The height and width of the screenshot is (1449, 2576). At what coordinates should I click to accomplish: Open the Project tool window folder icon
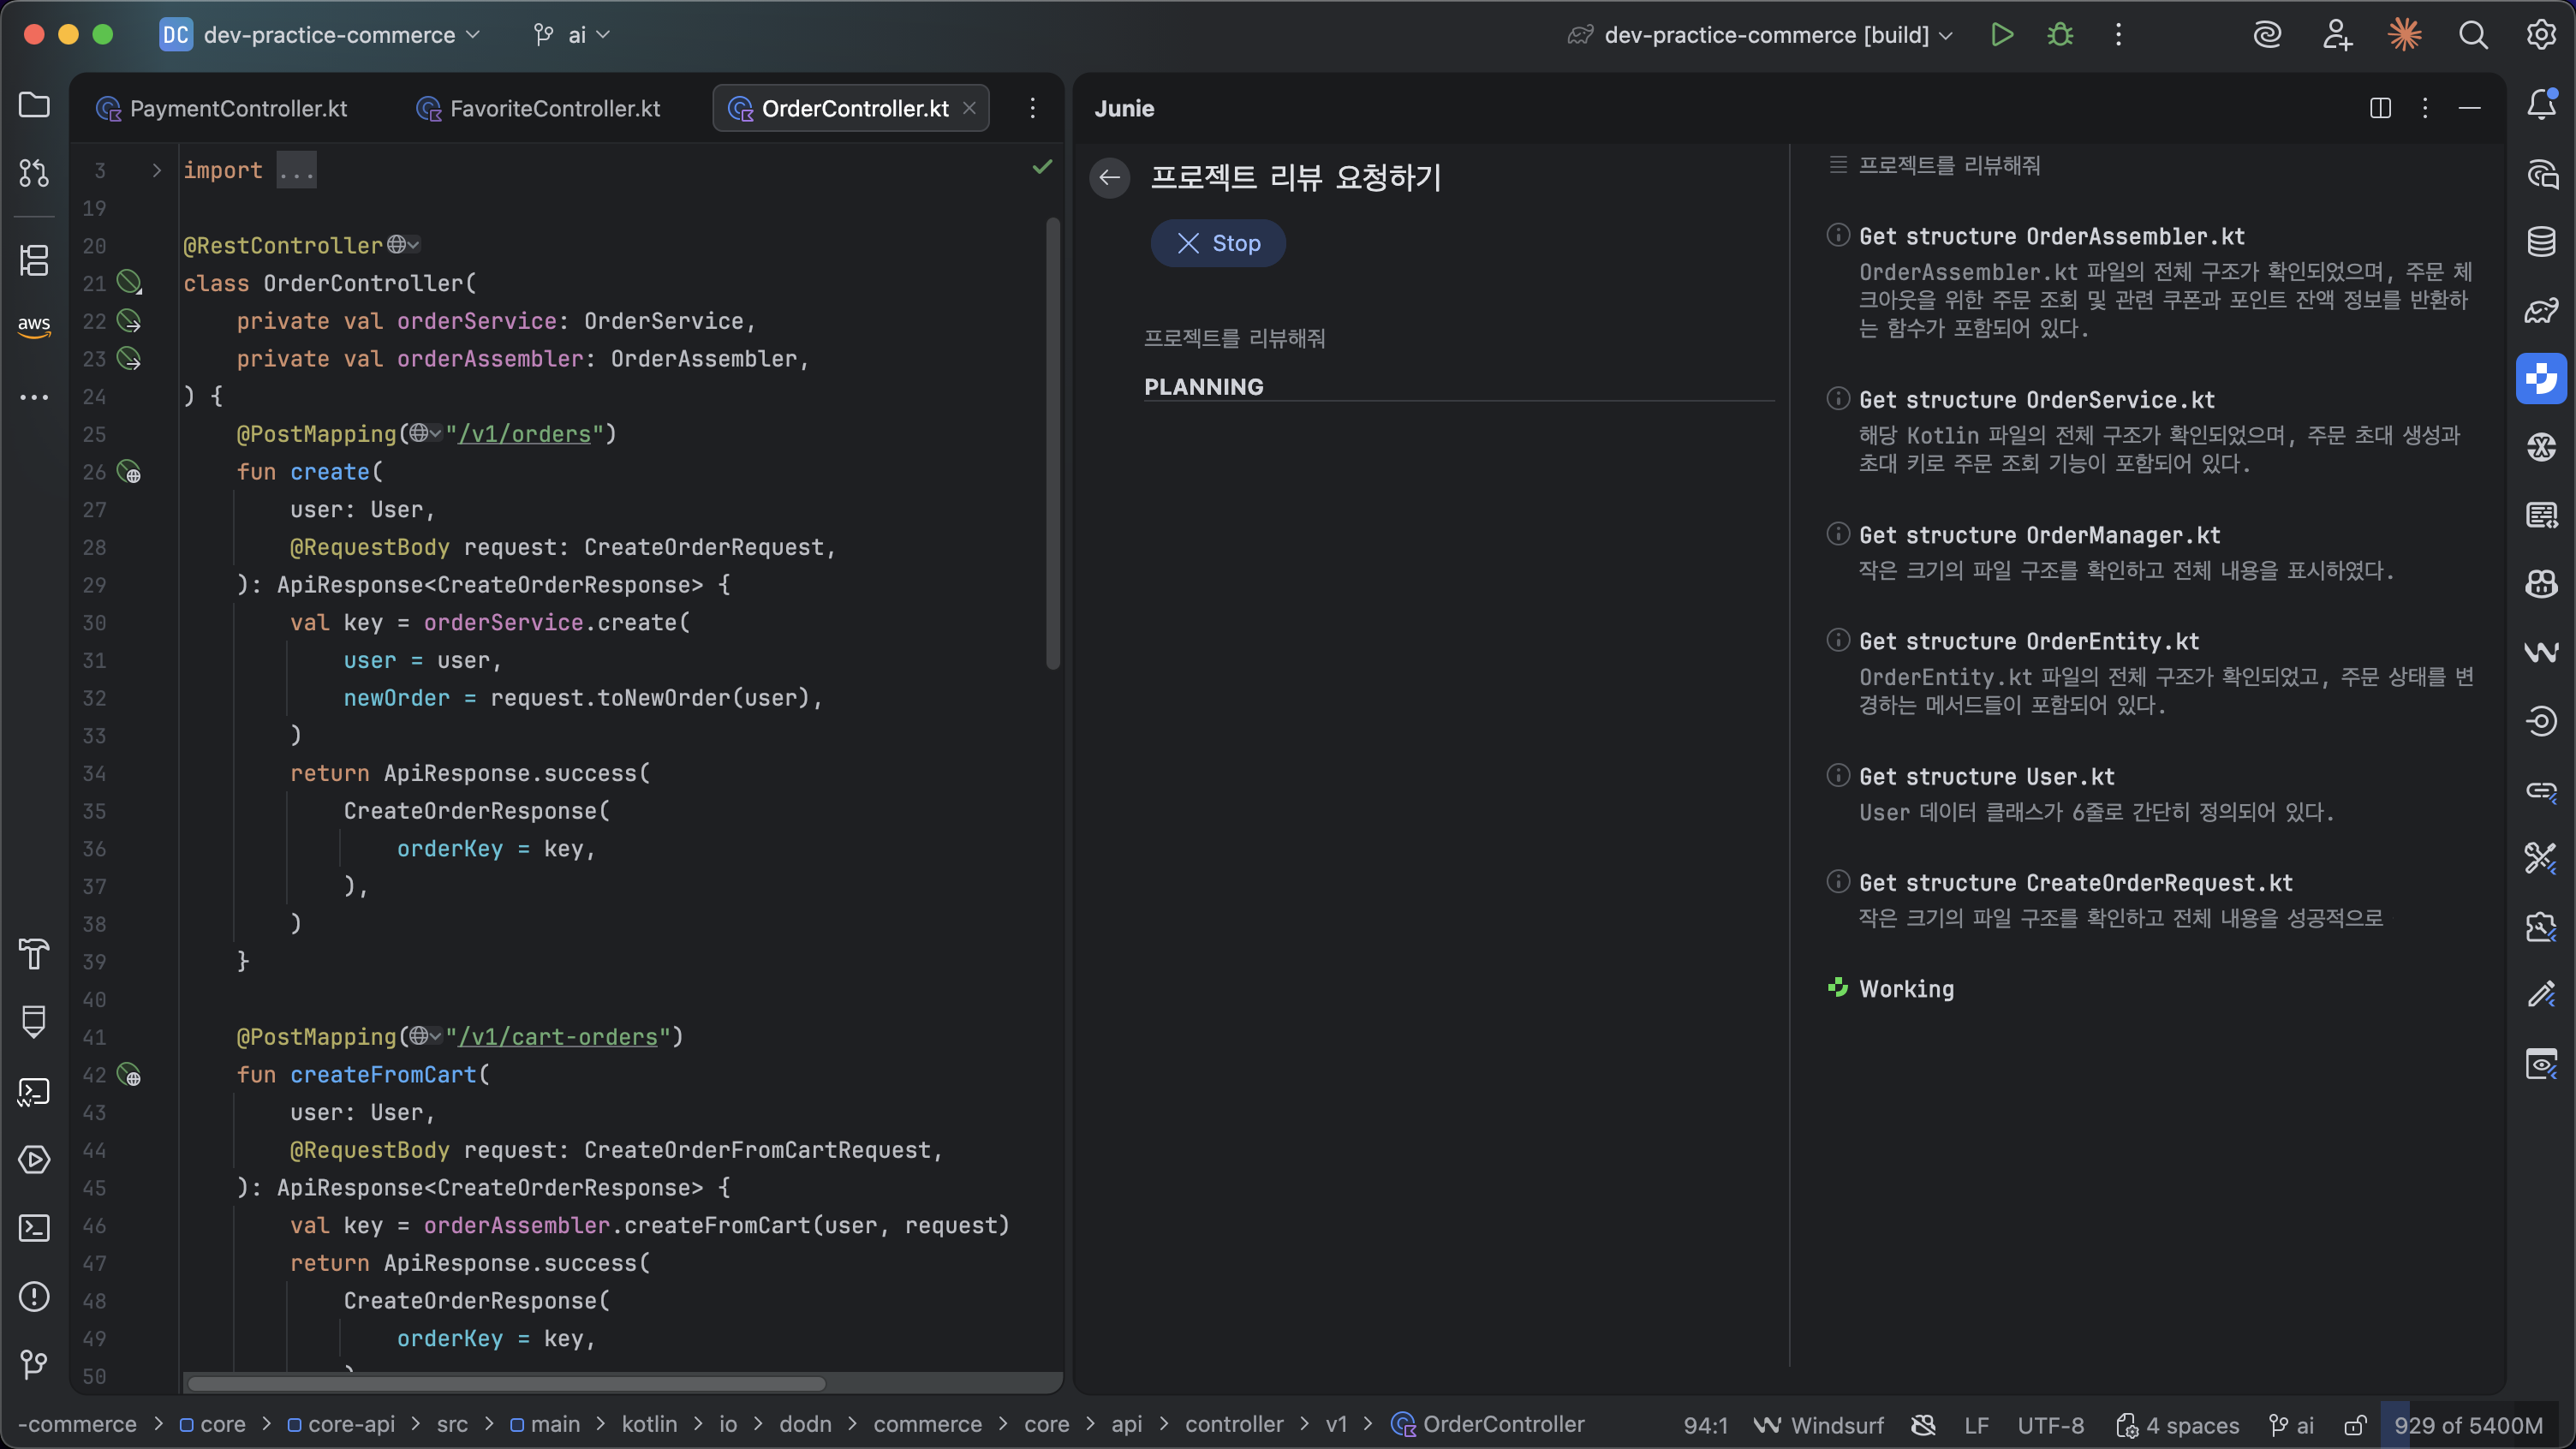tap(34, 105)
